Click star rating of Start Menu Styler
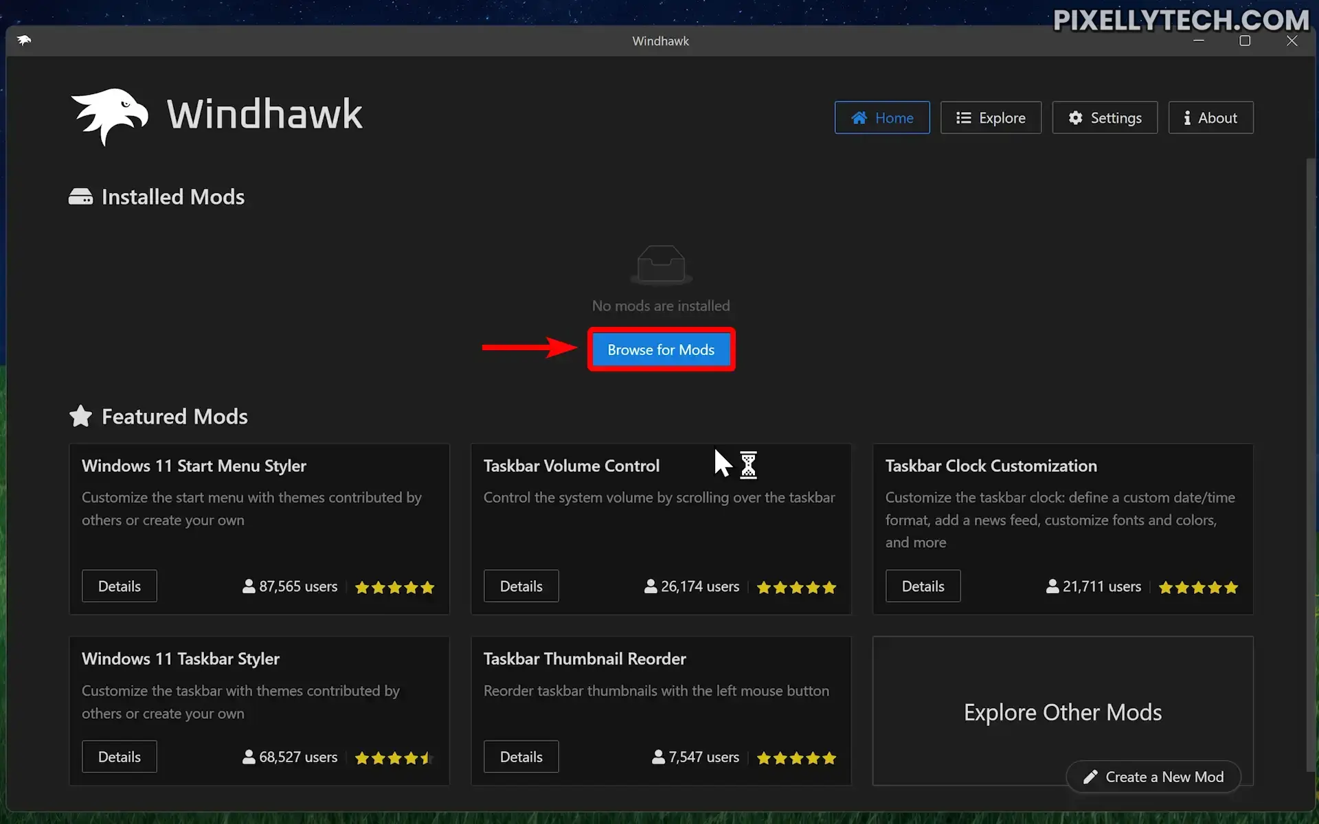This screenshot has width=1319, height=824. tap(394, 587)
